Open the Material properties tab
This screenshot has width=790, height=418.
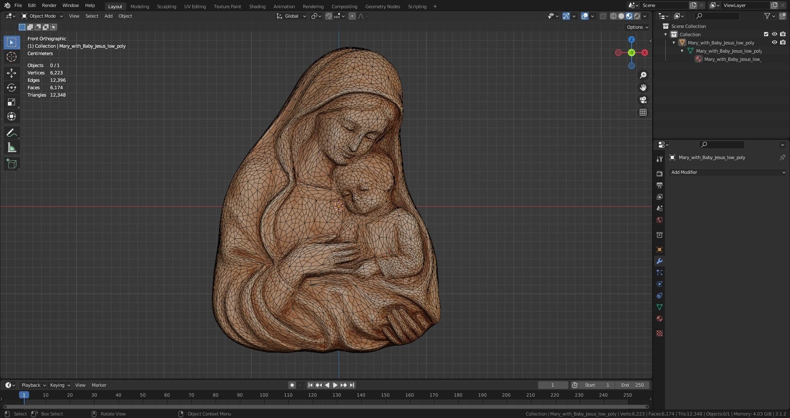tap(660, 319)
